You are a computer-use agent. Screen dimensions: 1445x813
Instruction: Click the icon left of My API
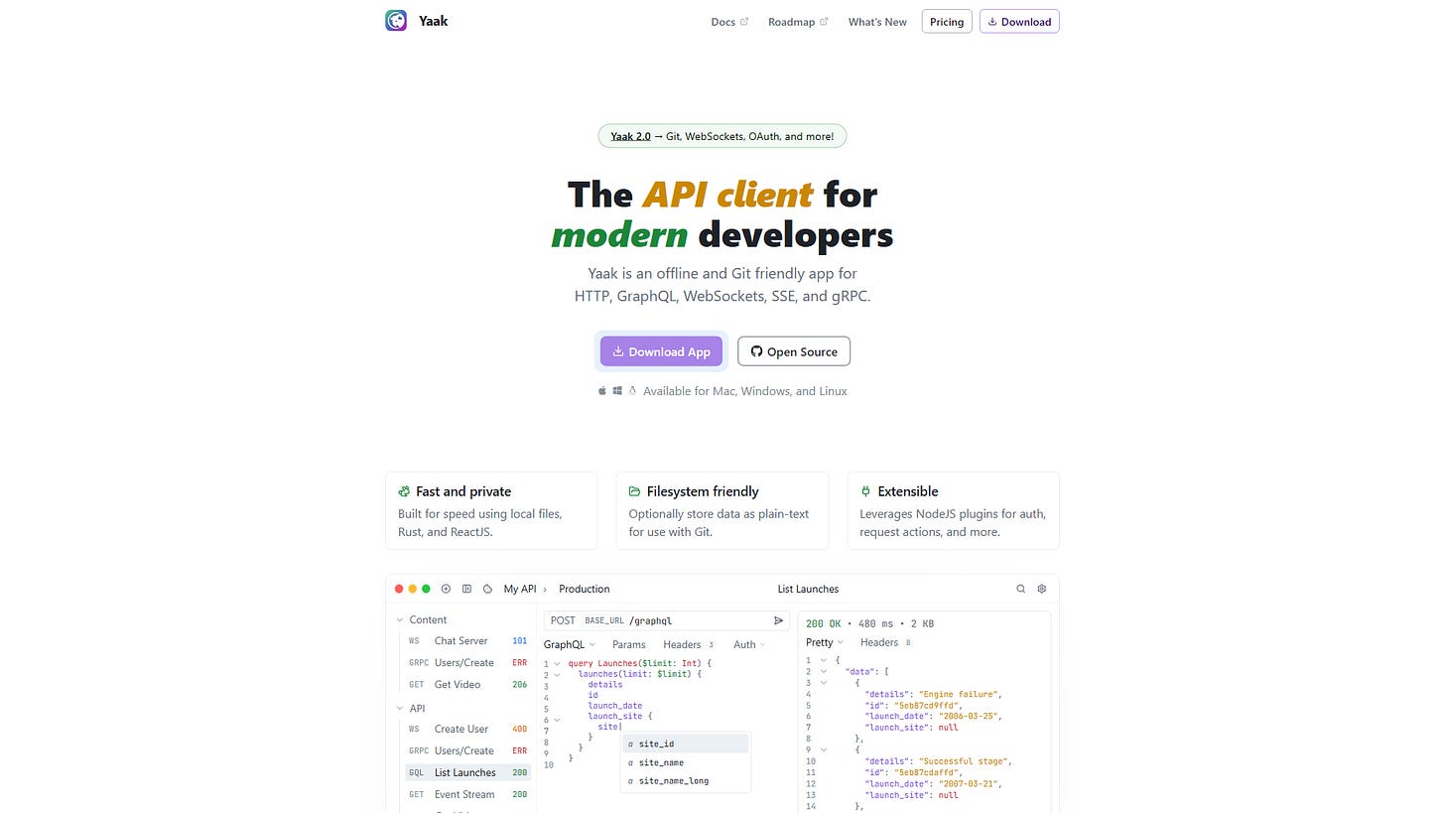click(487, 589)
